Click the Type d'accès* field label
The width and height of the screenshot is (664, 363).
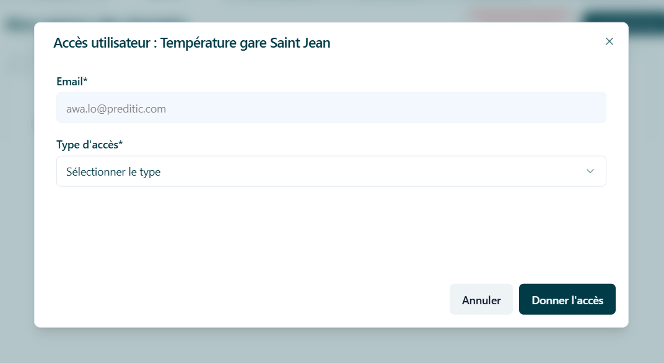click(89, 145)
